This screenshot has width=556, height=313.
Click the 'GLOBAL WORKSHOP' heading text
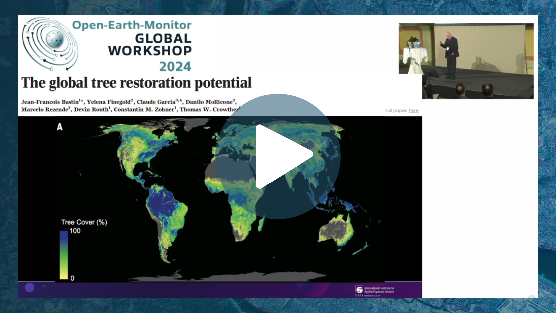150,45
